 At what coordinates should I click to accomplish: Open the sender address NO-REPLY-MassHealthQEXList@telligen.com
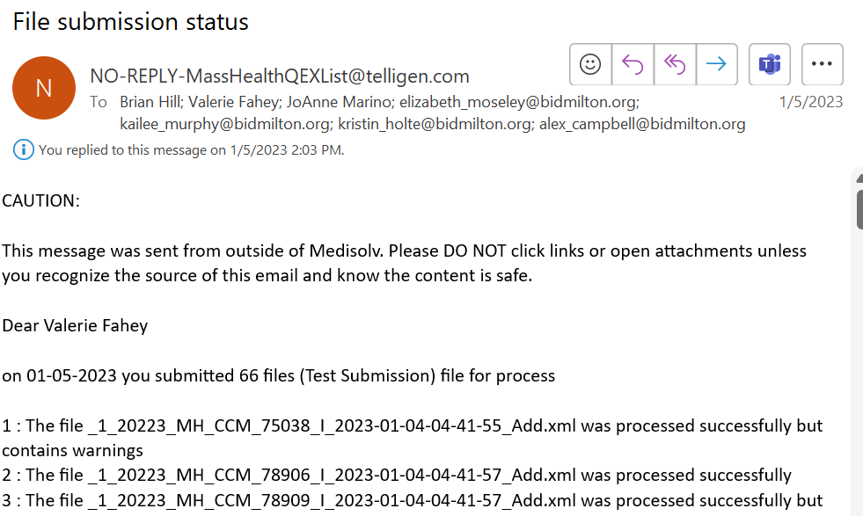[x=280, y=76]
